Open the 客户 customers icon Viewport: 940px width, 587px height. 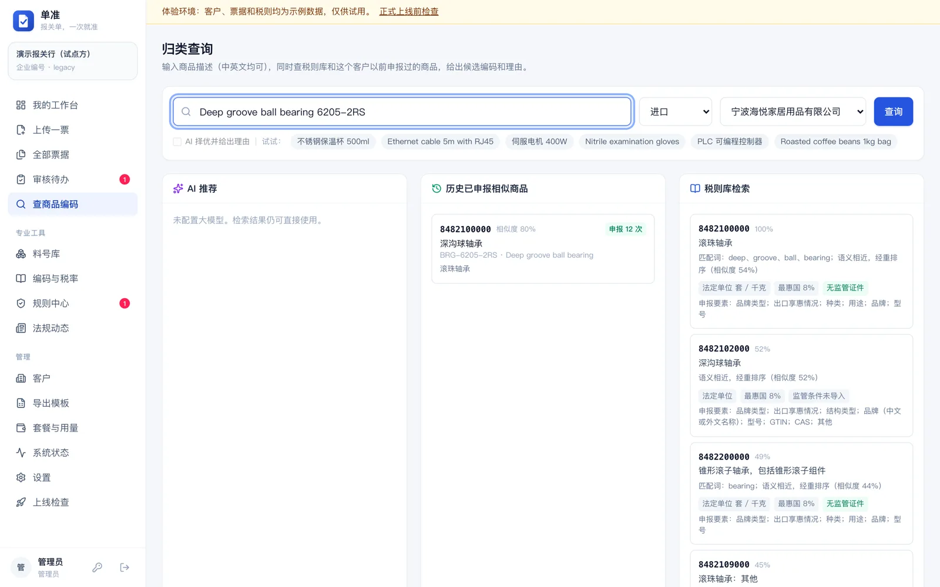click(21, 379)
